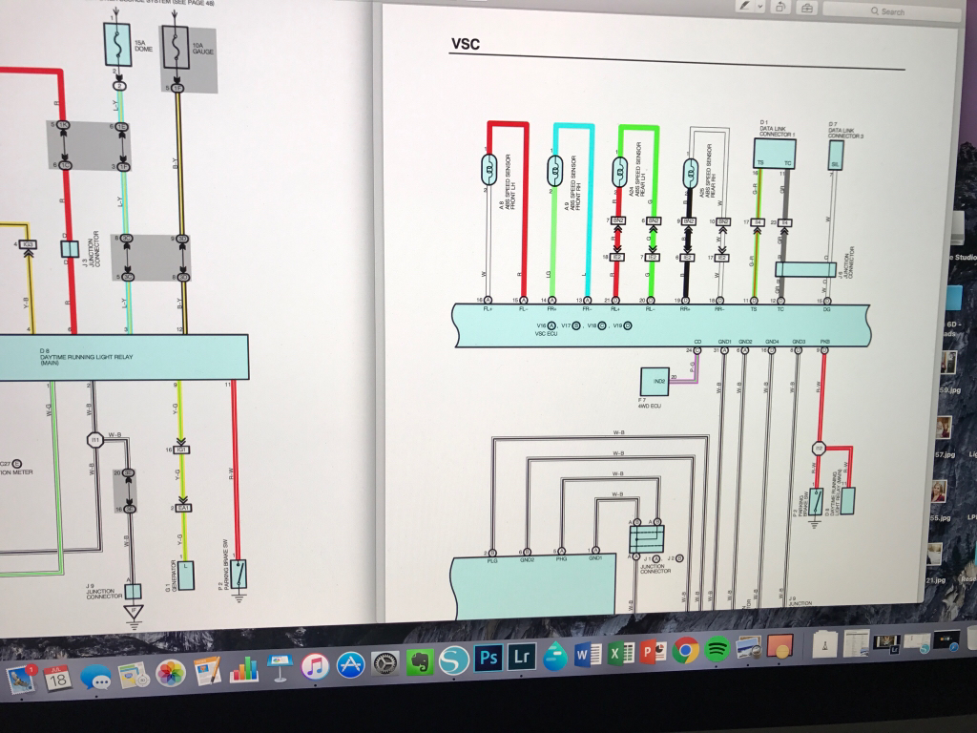977x733 pixels.
Task: Open Mail from the dock
Action: [22, 678]
